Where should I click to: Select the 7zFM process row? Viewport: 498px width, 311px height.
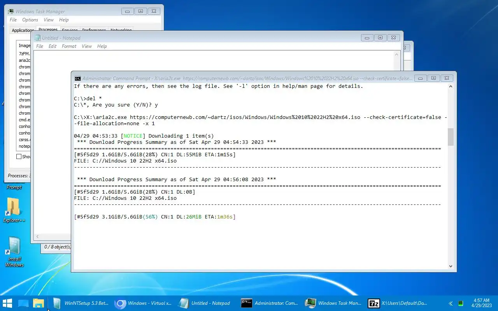[x=24, y=54]
